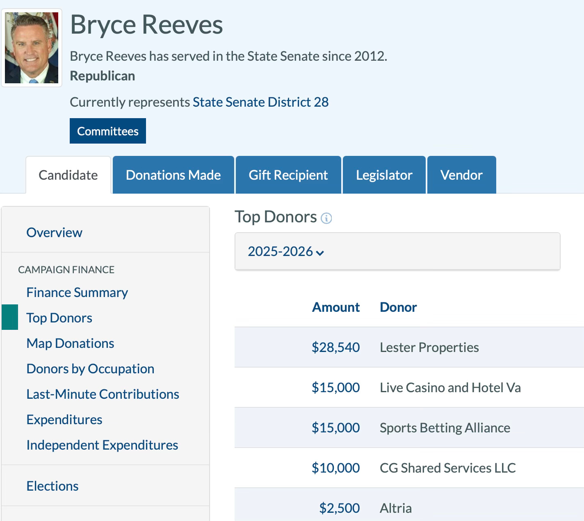
Task: Click donor CG Shared Services LLC
Action: tap(448, 468)
